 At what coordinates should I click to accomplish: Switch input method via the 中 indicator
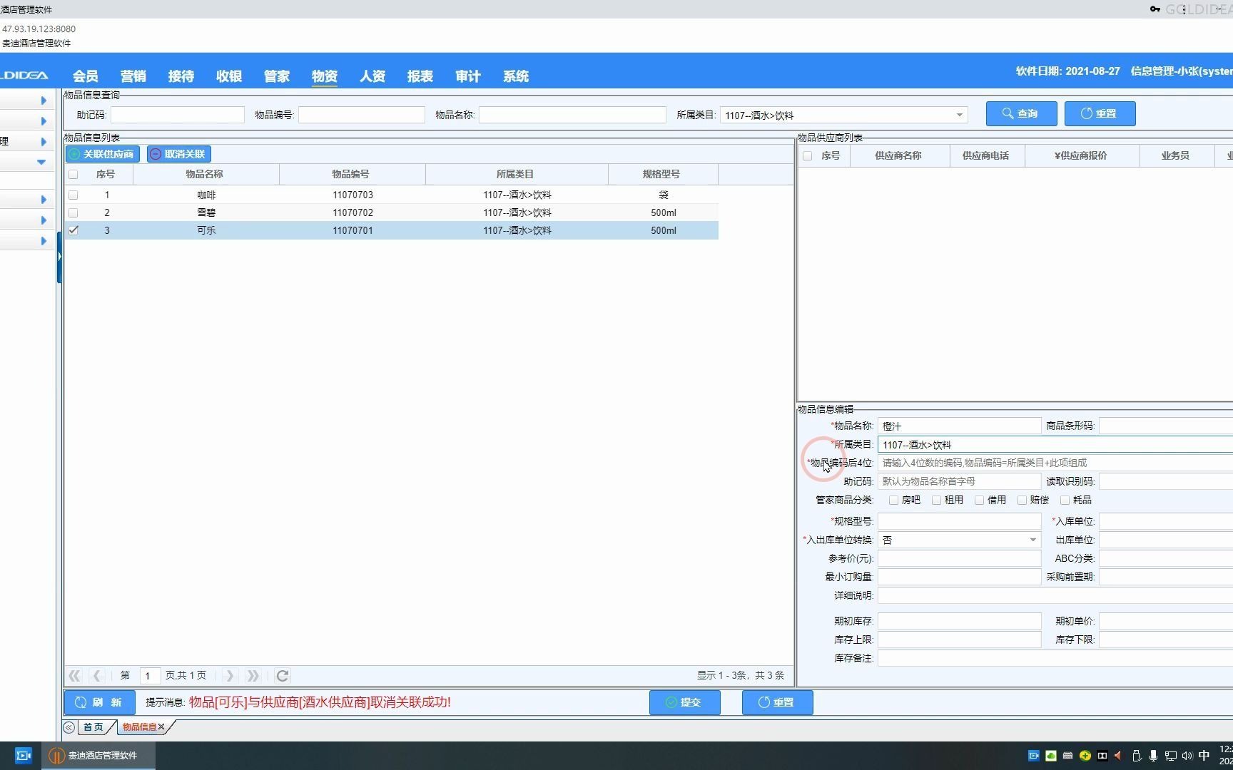coord(1204,756)
